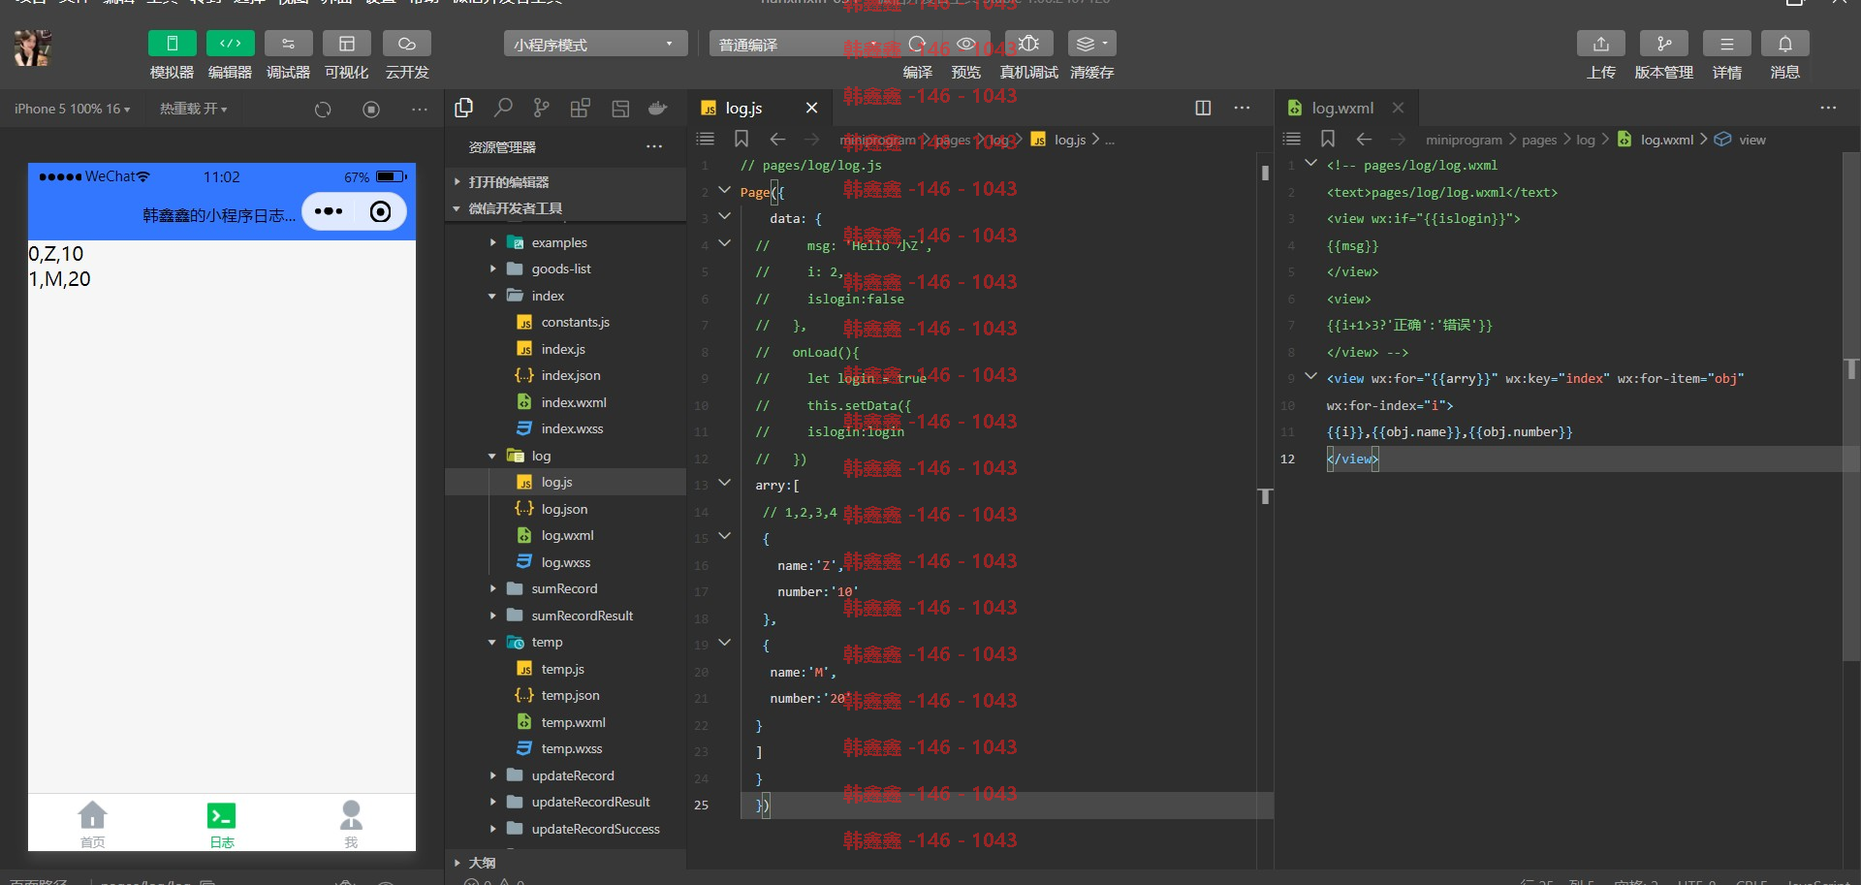Expand the 大纲 outline section

point(565,863)
